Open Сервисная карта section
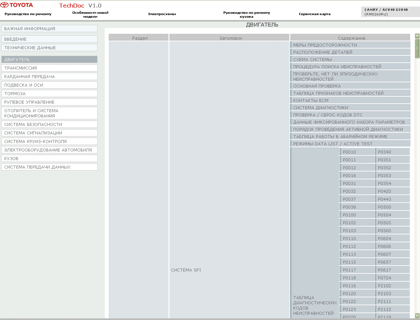 [315, 14]
